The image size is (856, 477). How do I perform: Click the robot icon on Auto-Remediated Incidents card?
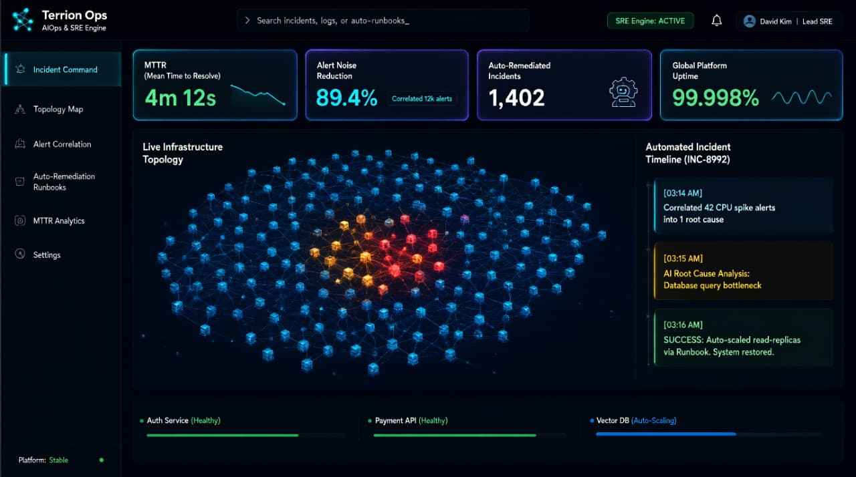tap(623, 92)
